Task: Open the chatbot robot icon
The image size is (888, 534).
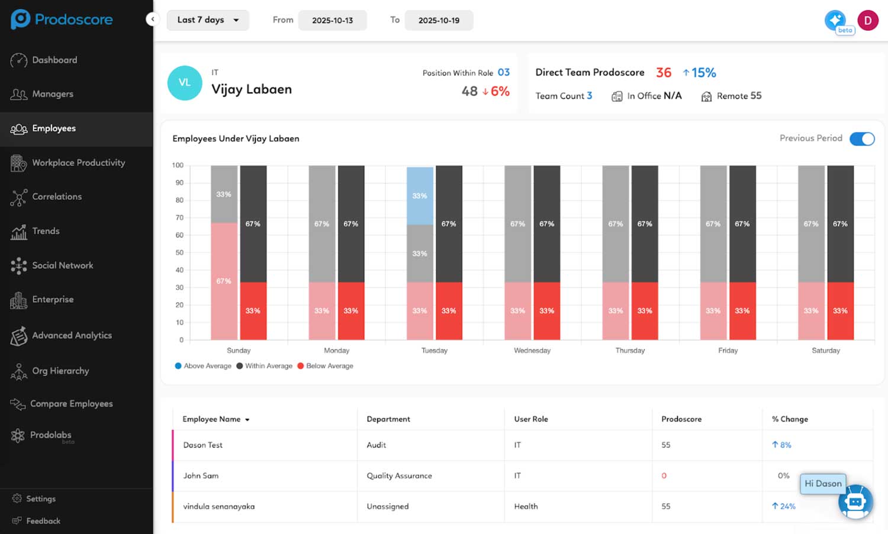Action: coord(855,502)
